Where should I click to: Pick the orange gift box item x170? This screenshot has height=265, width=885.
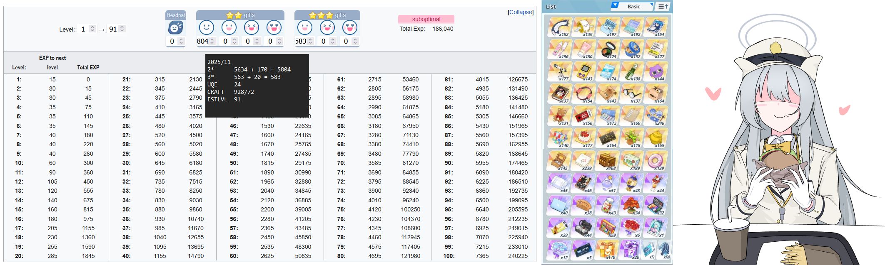click(x=608, y=250)
